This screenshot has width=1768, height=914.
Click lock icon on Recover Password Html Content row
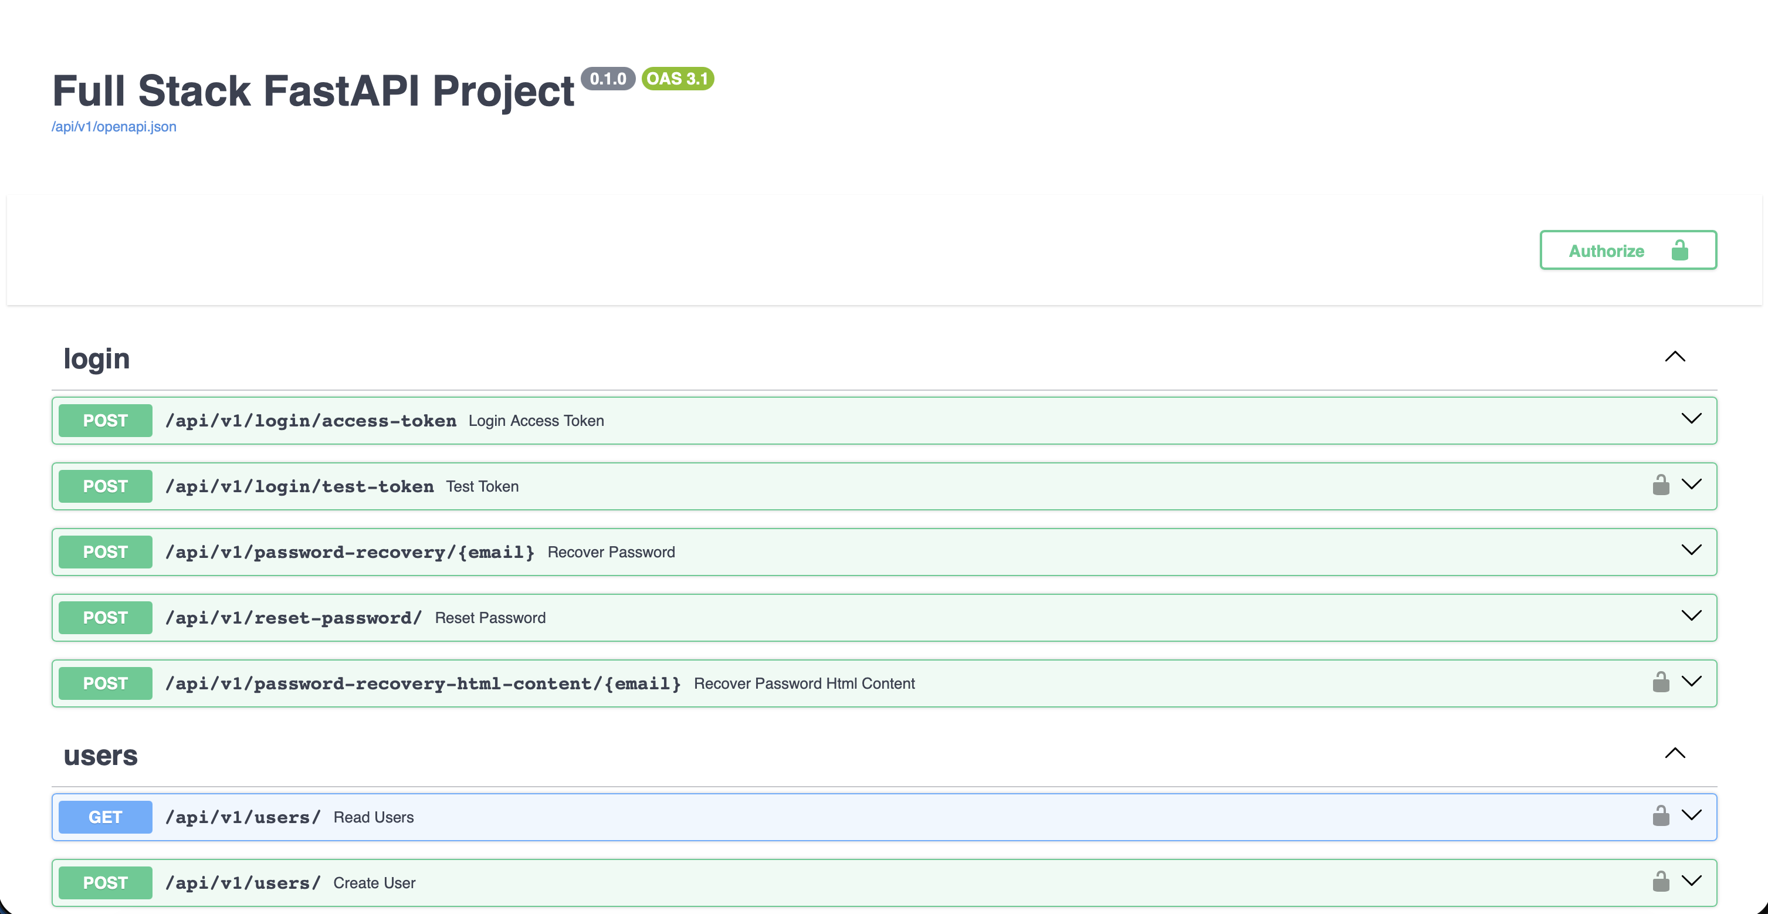(1661, 681)
